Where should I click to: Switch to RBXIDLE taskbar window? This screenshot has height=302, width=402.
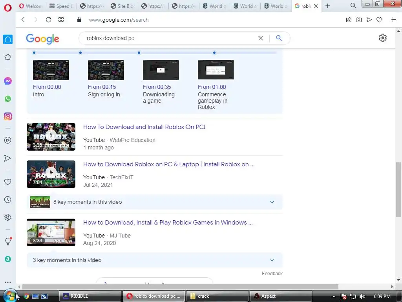[90, 296]
